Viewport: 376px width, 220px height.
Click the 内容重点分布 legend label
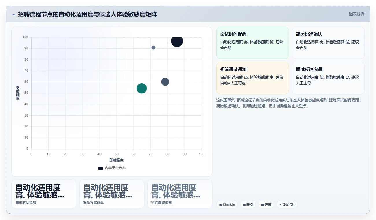point(115,168)
